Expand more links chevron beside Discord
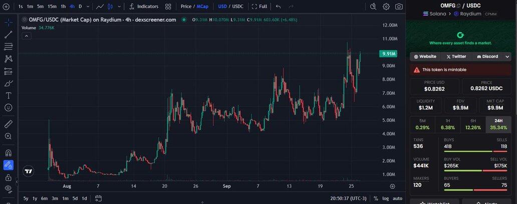This screenshot has width=517, height=204. pyautogui.click(x=507, y=57)
